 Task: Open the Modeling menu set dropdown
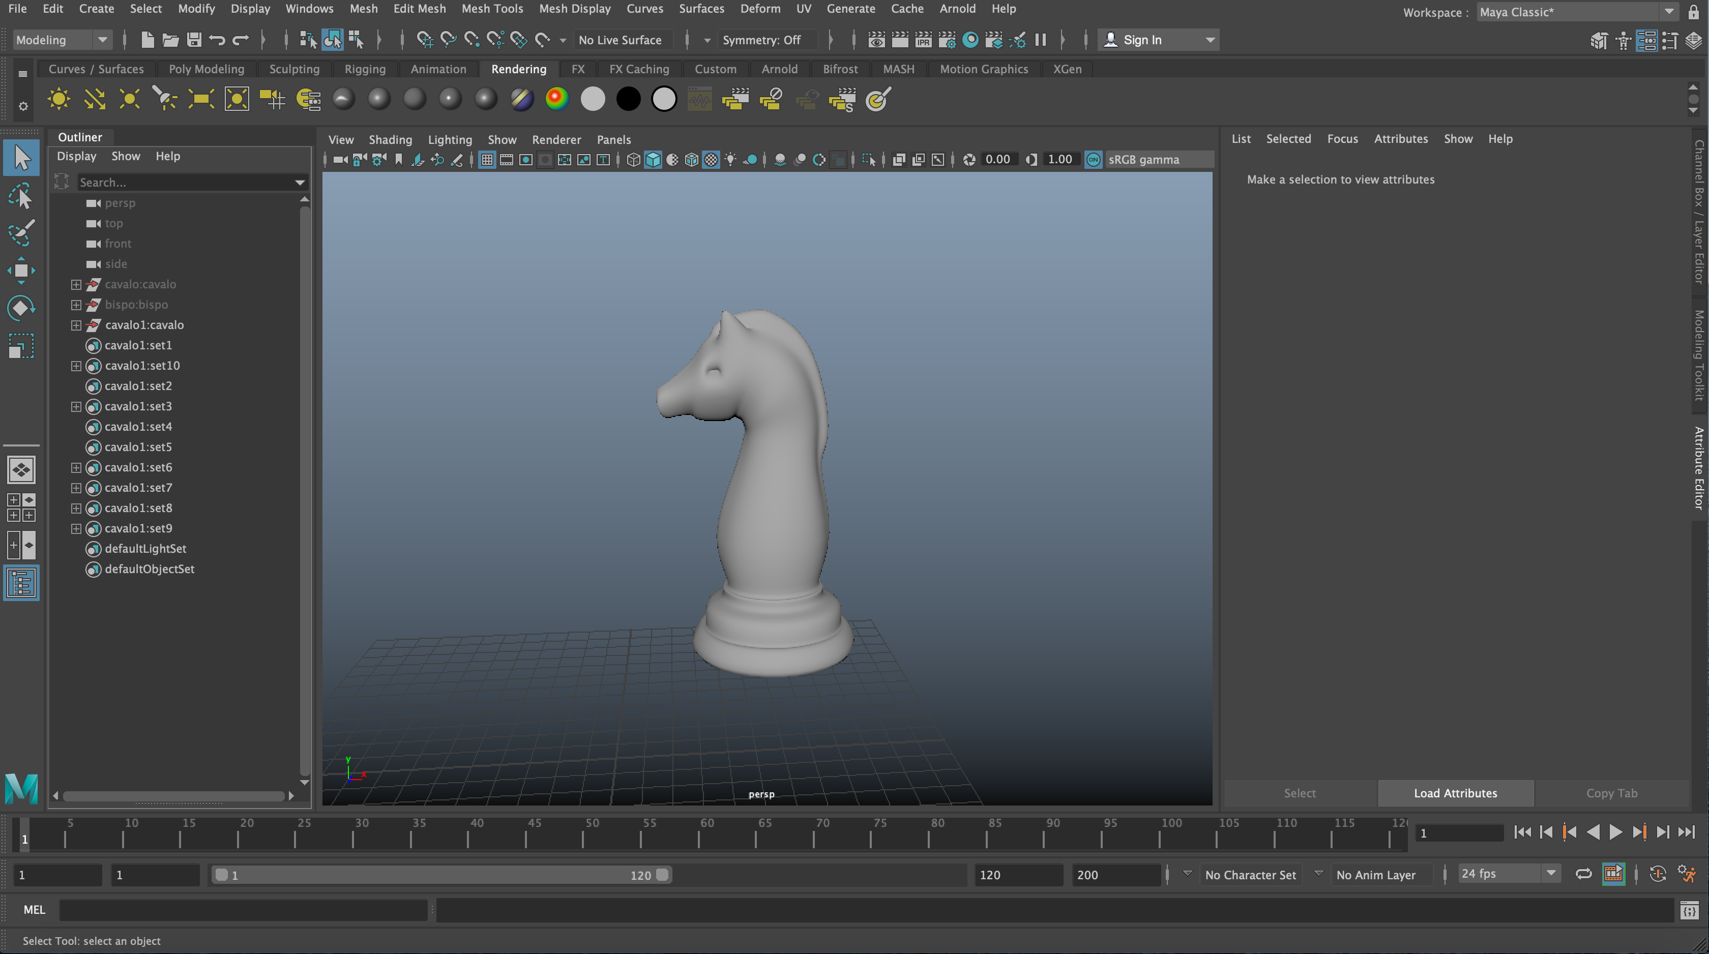click(x=61, y=40)
